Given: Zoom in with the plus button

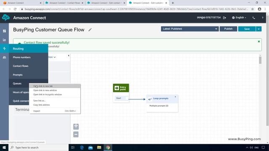Looking at the screenshot, I should pyautogui.click(x=76, y=127).
